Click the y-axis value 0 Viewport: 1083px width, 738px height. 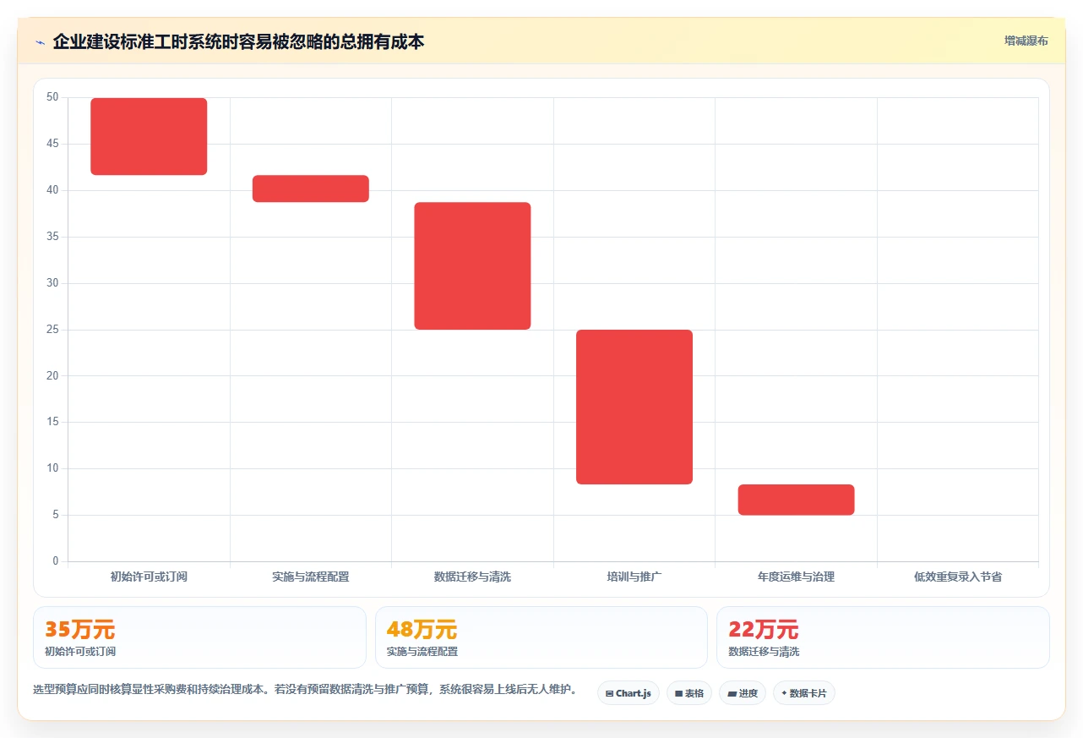(56, 561)
